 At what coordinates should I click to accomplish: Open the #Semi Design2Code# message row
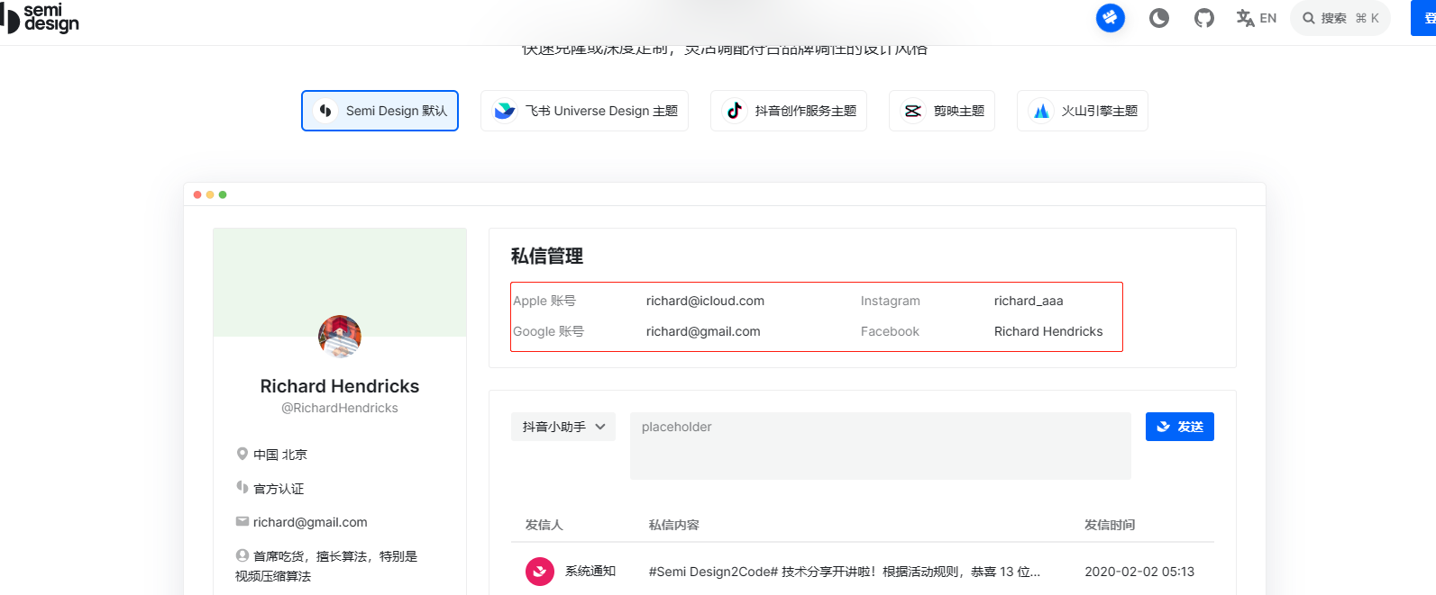pyautogui.click(x=845, y=572)
